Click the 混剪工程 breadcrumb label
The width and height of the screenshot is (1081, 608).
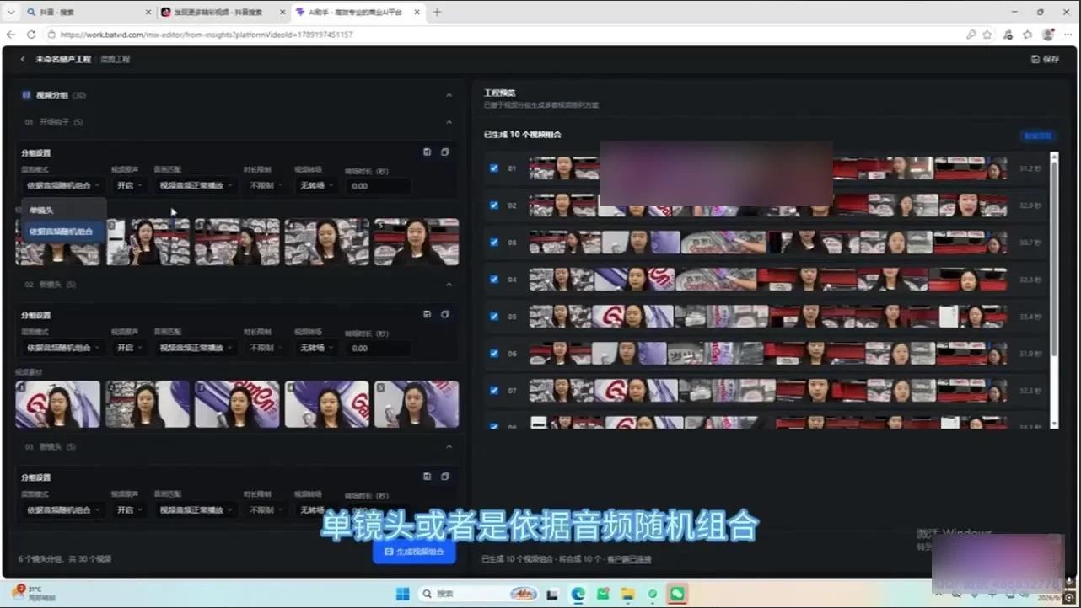[115, 60]
